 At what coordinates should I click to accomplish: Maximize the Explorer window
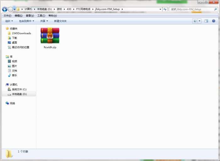[x=206, y=2]
